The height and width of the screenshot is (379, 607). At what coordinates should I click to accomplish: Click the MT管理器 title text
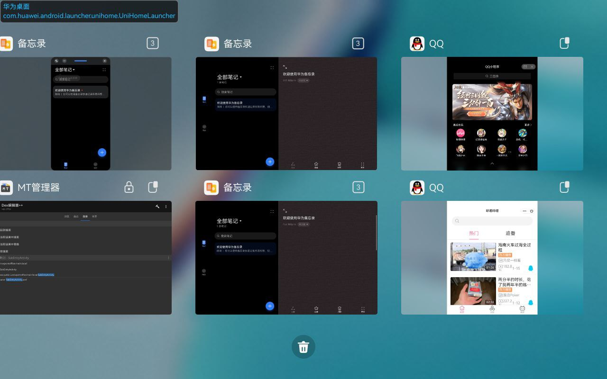tap(38, 188)
